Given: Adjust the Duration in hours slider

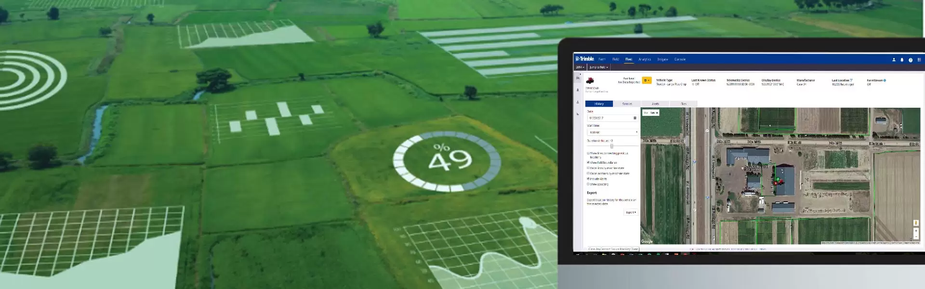Looking at the screenshot, I should click(612, 146).
